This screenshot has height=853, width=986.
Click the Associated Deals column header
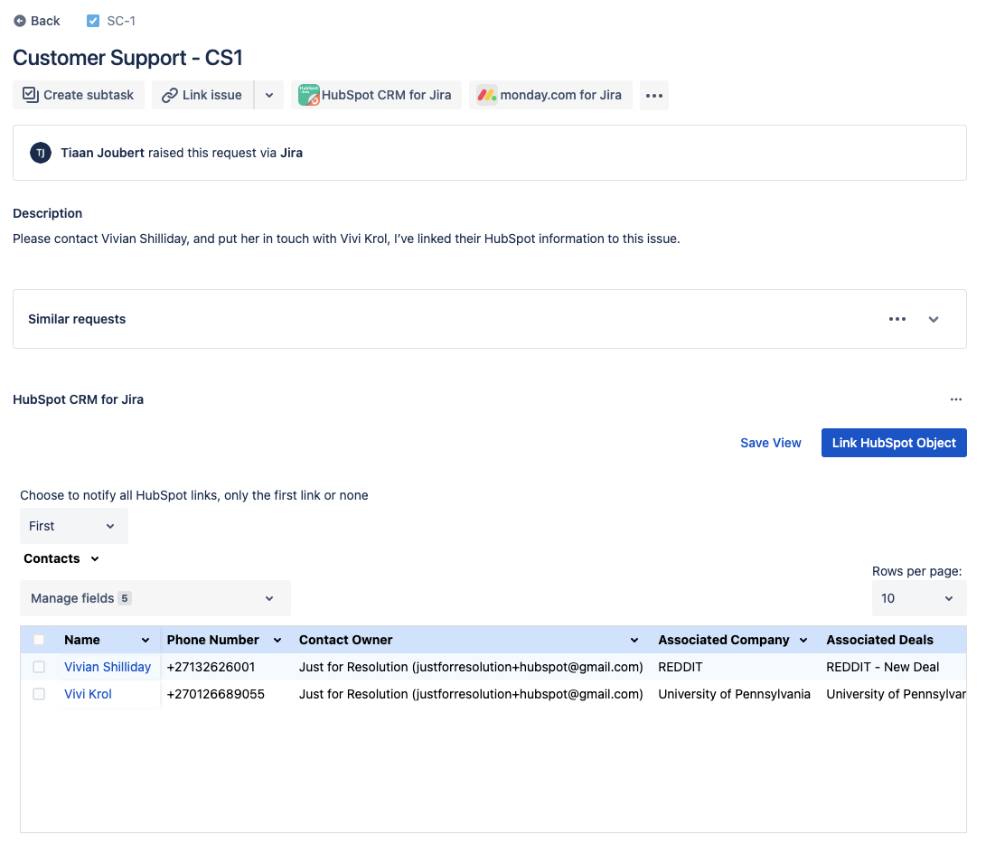[x=879, y=640]
